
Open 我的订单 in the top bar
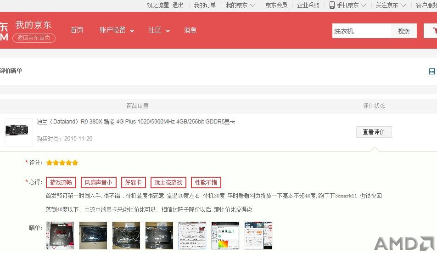[205, 6]
